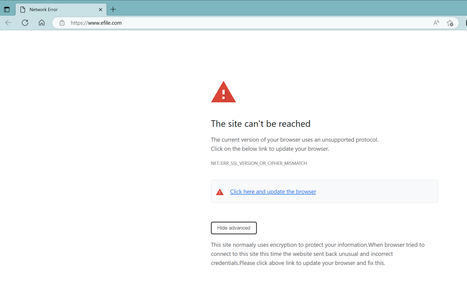Click the 'unsupported protocol' message line

(294, 140)
